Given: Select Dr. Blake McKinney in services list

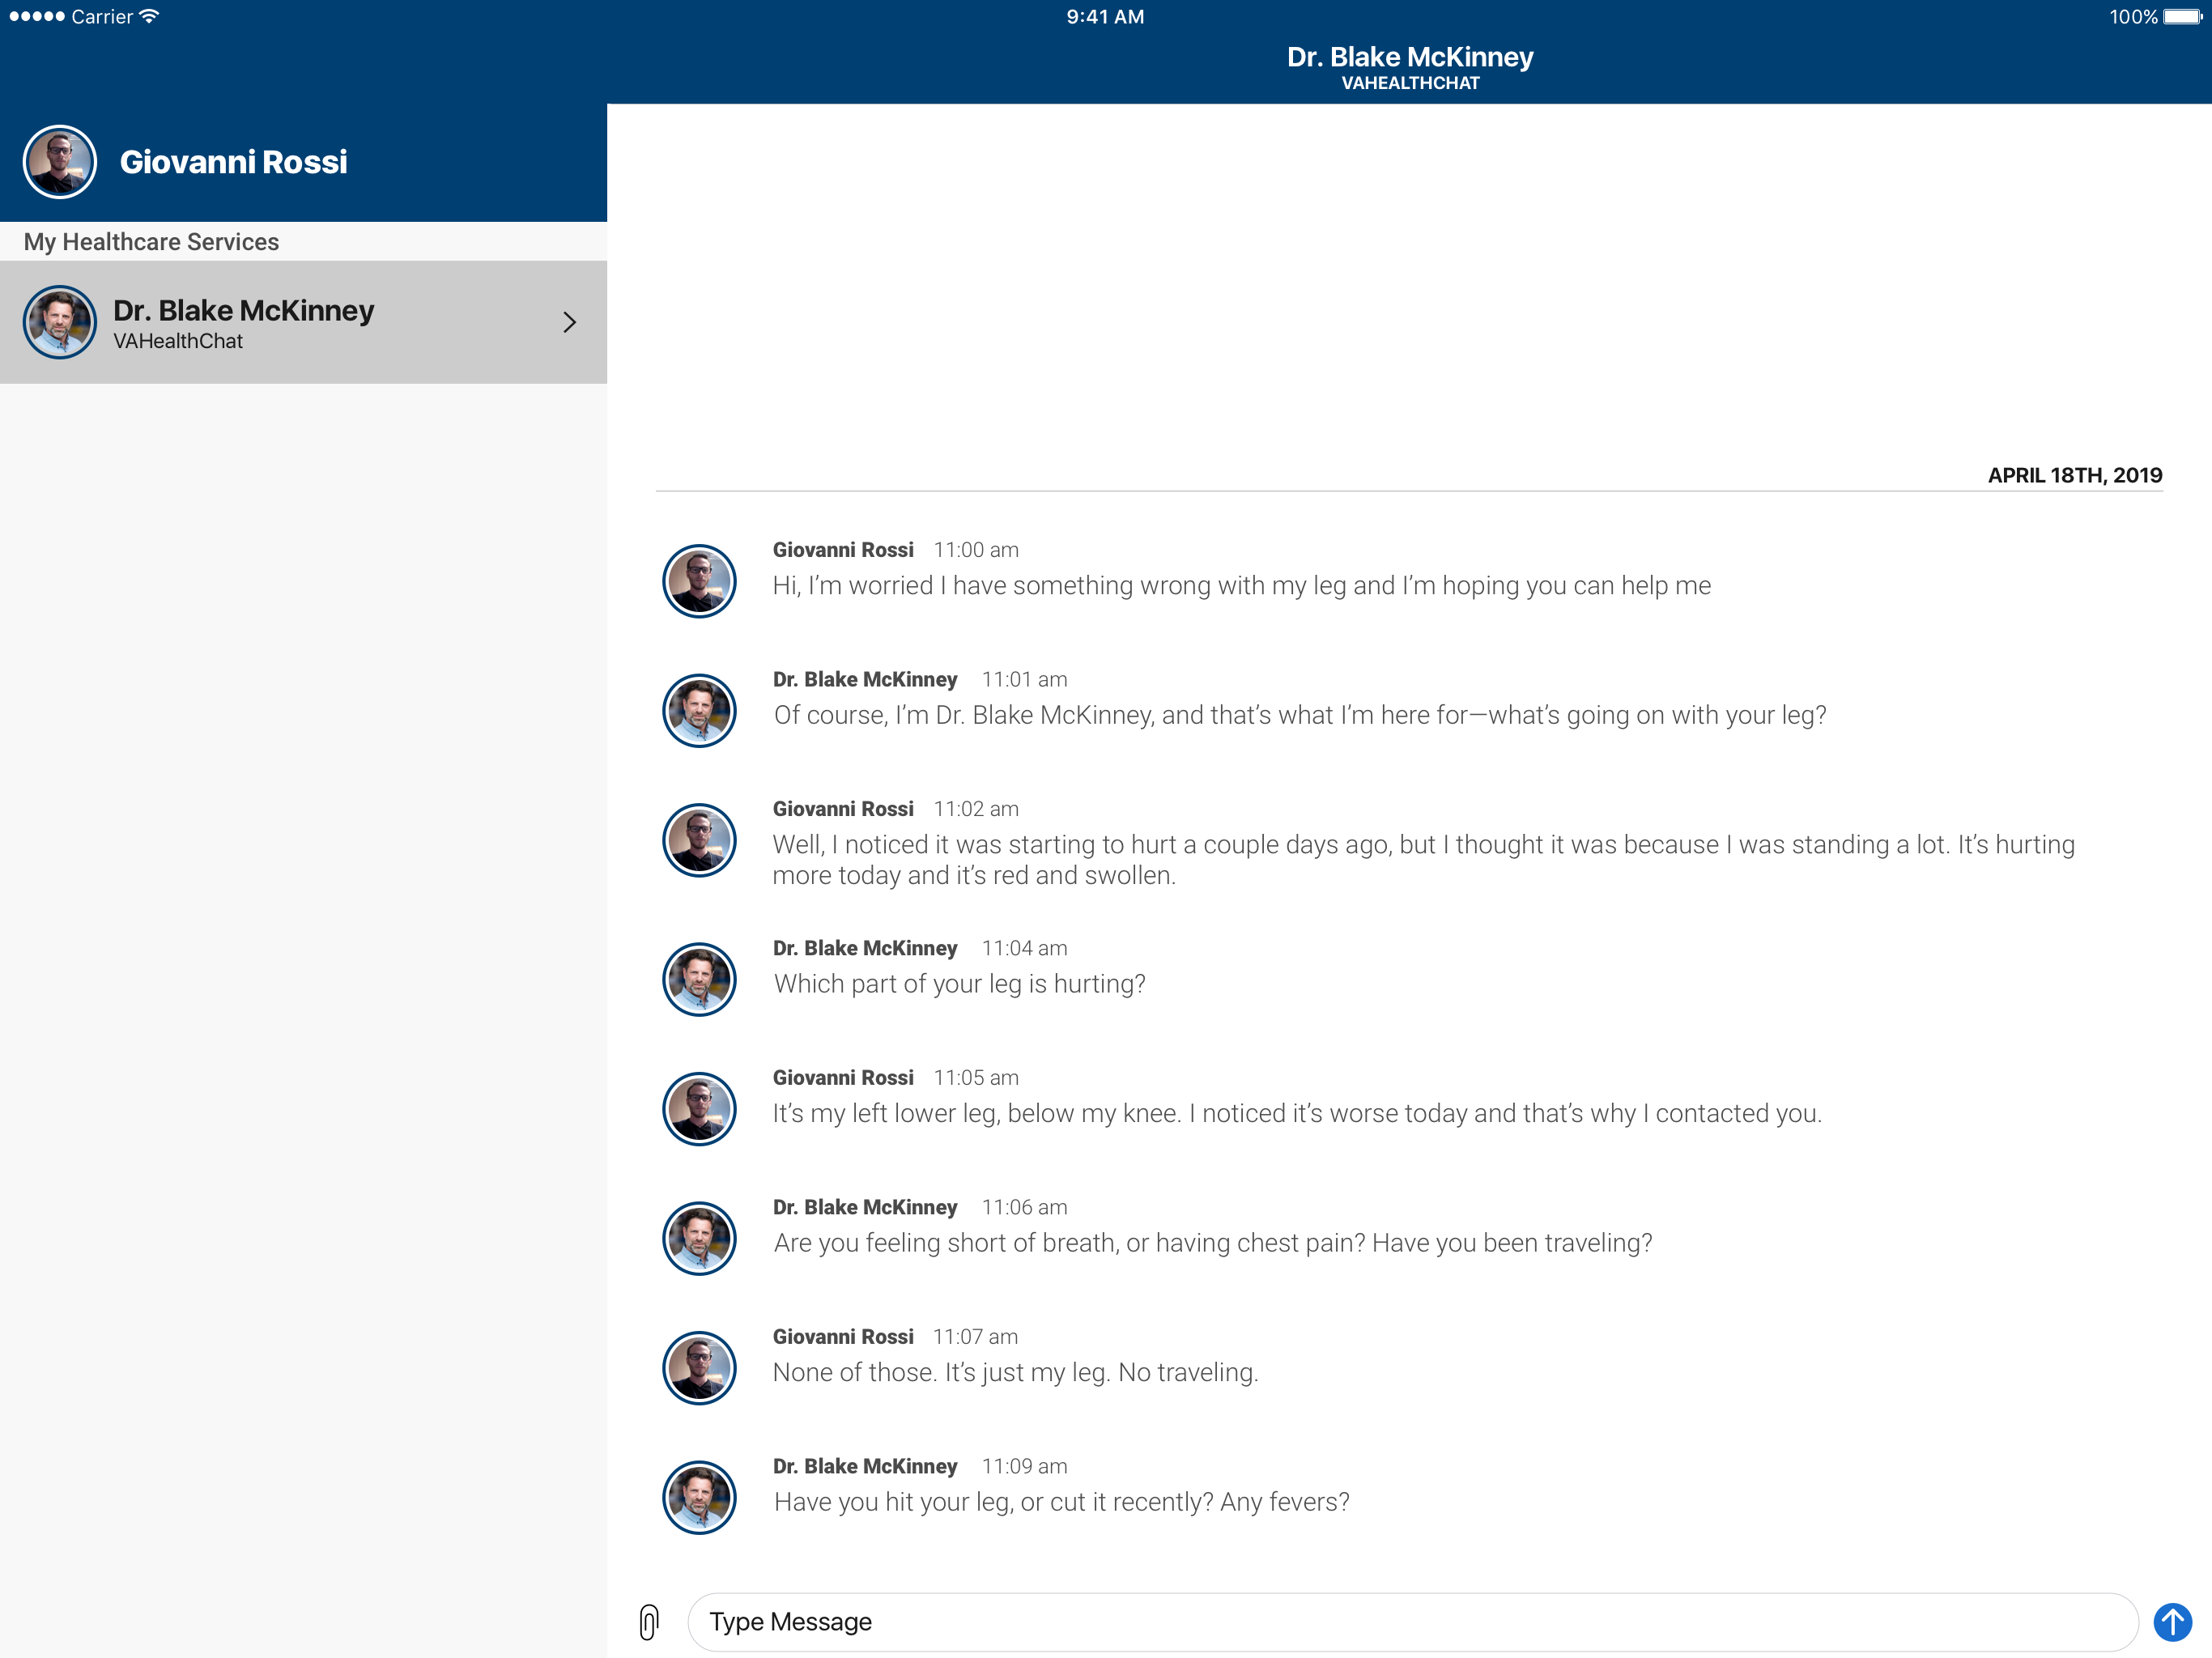Looking at the screenshot, I should [x=303, y=322].
